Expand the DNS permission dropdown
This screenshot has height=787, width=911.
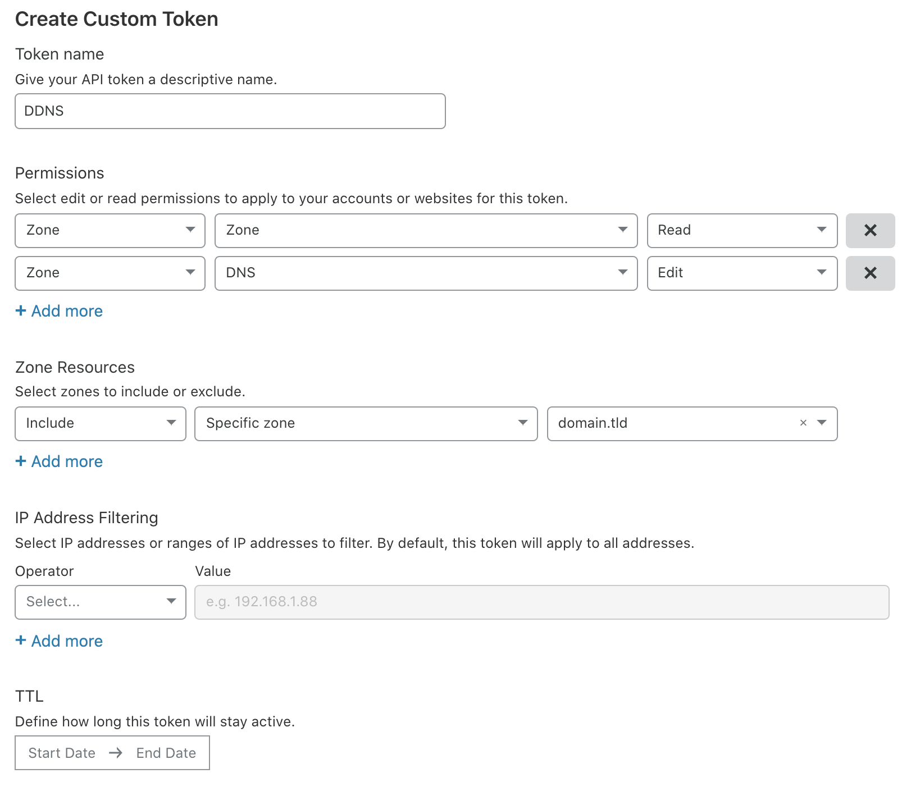(x=426, y=273)
